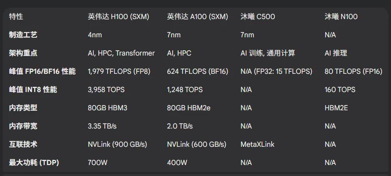Click the 制造工艺 row label
This screenshot has height=176, width=391.
coord(23,35)
